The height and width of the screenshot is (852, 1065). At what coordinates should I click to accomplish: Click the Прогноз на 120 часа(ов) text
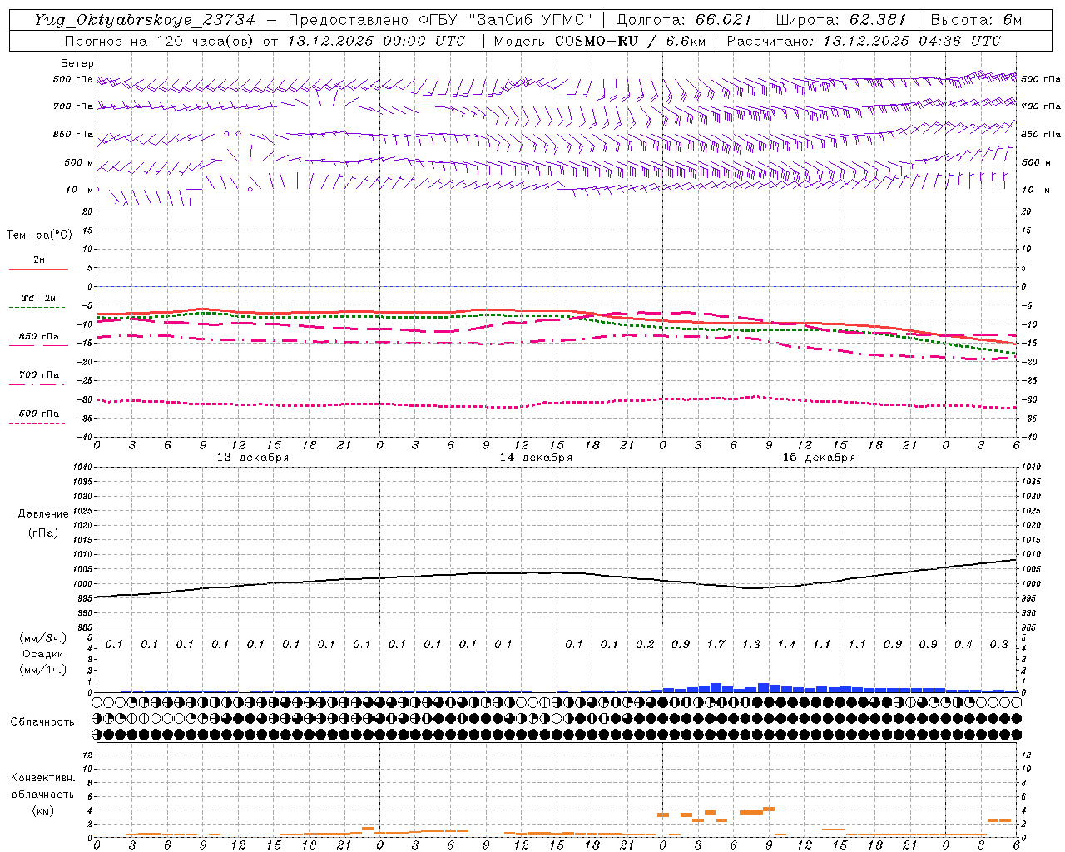[x=160, y=41]
